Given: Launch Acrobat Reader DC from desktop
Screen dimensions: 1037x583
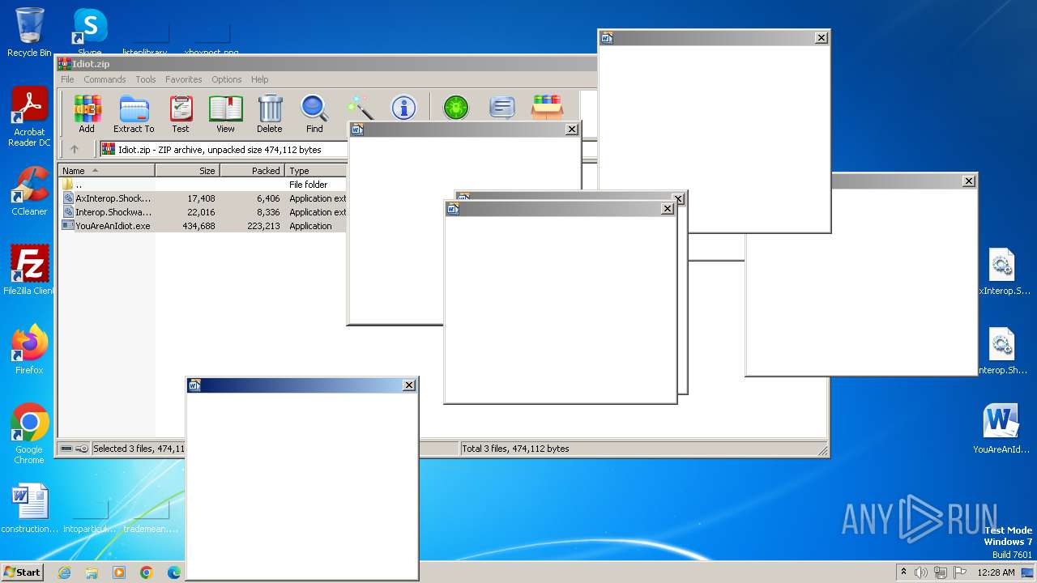Looking at the screenshot, I should coord(29,117).
